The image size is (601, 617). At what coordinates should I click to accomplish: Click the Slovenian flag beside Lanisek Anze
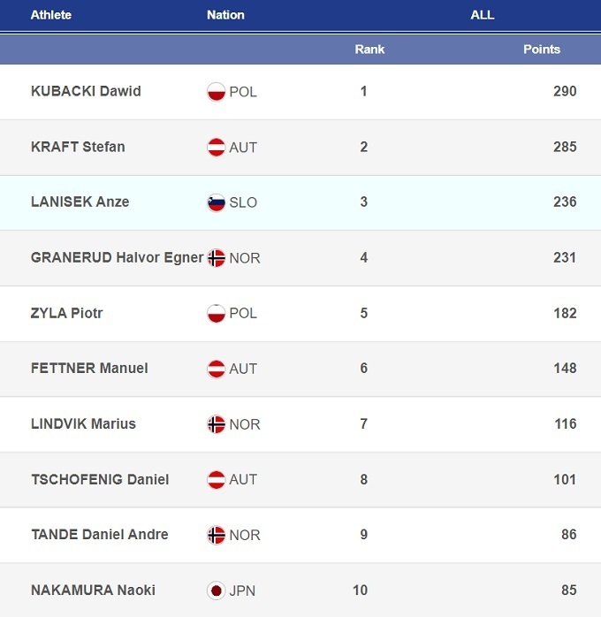pyautogui.click(x=217, y=202)
